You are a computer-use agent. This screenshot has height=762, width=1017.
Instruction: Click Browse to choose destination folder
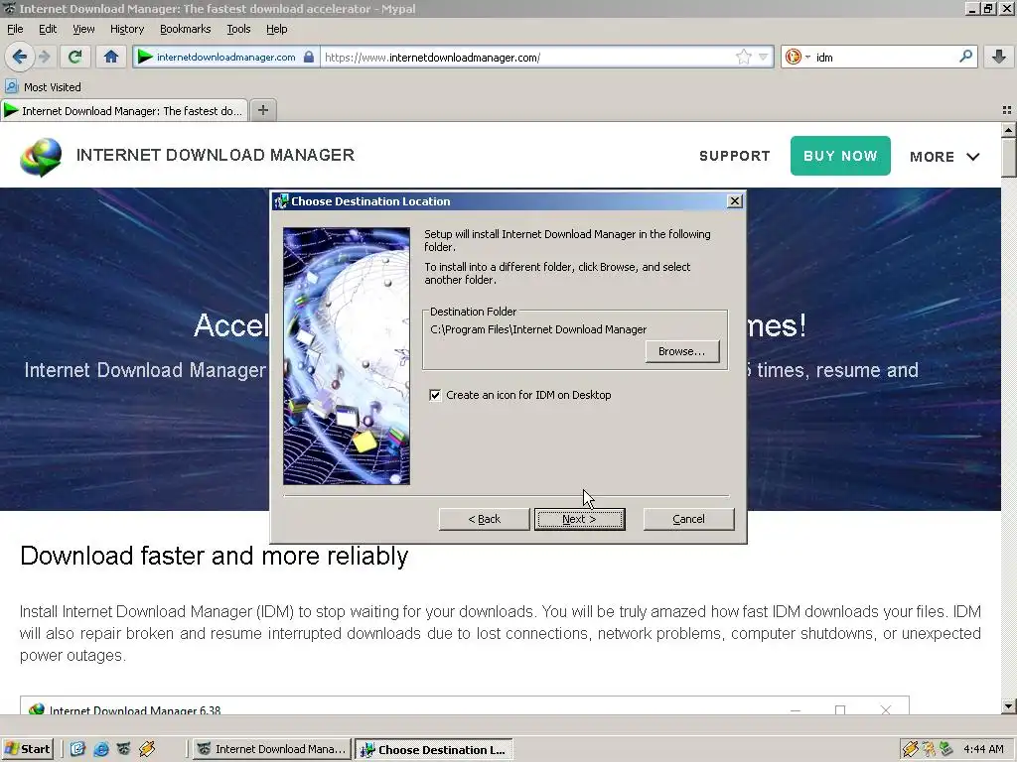(681, 351)
